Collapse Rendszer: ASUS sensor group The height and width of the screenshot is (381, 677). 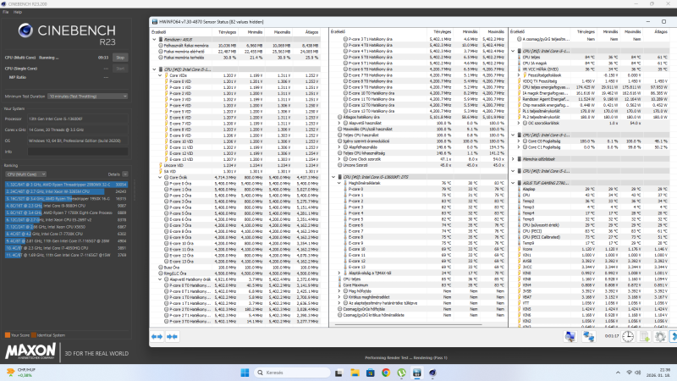pos(155,39)
